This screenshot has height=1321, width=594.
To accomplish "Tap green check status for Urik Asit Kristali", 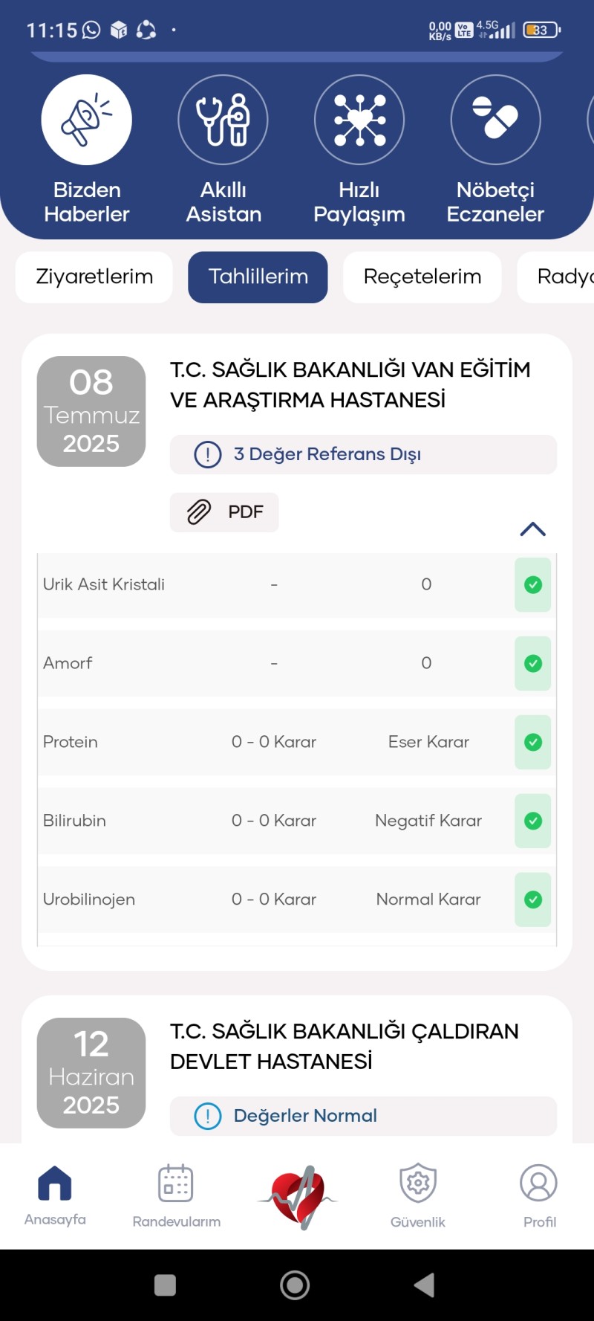I will coord(533,585).
